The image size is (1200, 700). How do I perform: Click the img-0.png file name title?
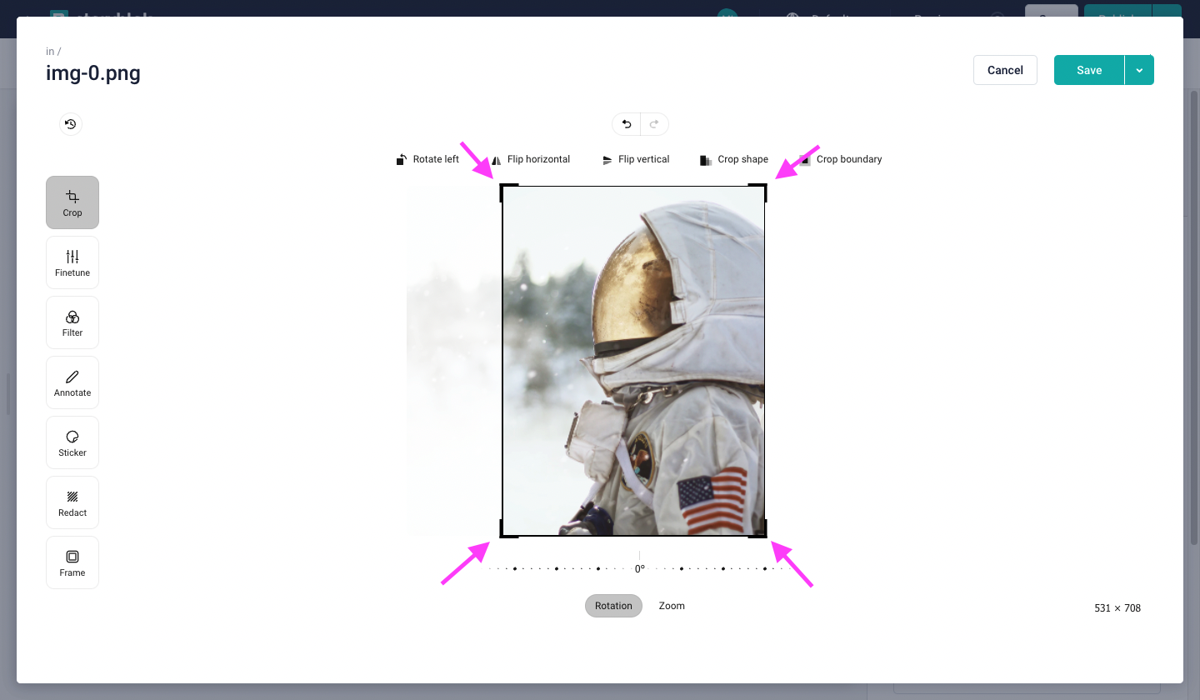point(93,73)
